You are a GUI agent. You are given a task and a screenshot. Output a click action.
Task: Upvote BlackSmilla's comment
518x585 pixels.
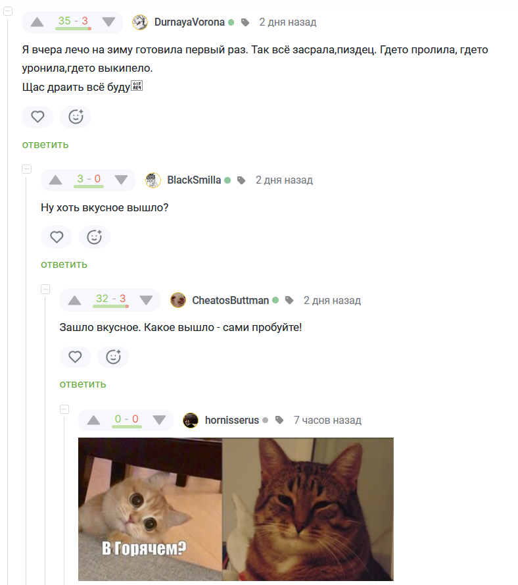[x=56, y=180]
